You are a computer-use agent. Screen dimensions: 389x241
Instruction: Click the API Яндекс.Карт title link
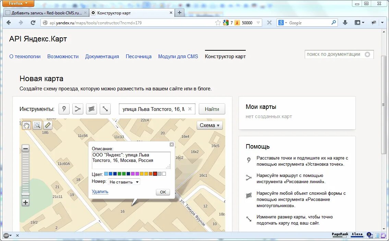pyautogui.click(x=38, y=39)
